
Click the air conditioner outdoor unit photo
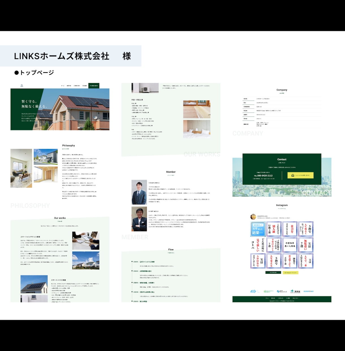(145, 88)
